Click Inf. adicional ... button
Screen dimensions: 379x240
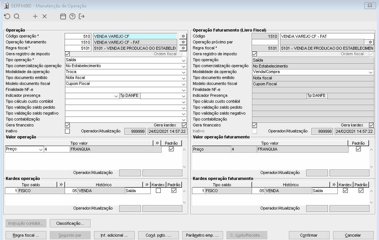pos(114,235)
